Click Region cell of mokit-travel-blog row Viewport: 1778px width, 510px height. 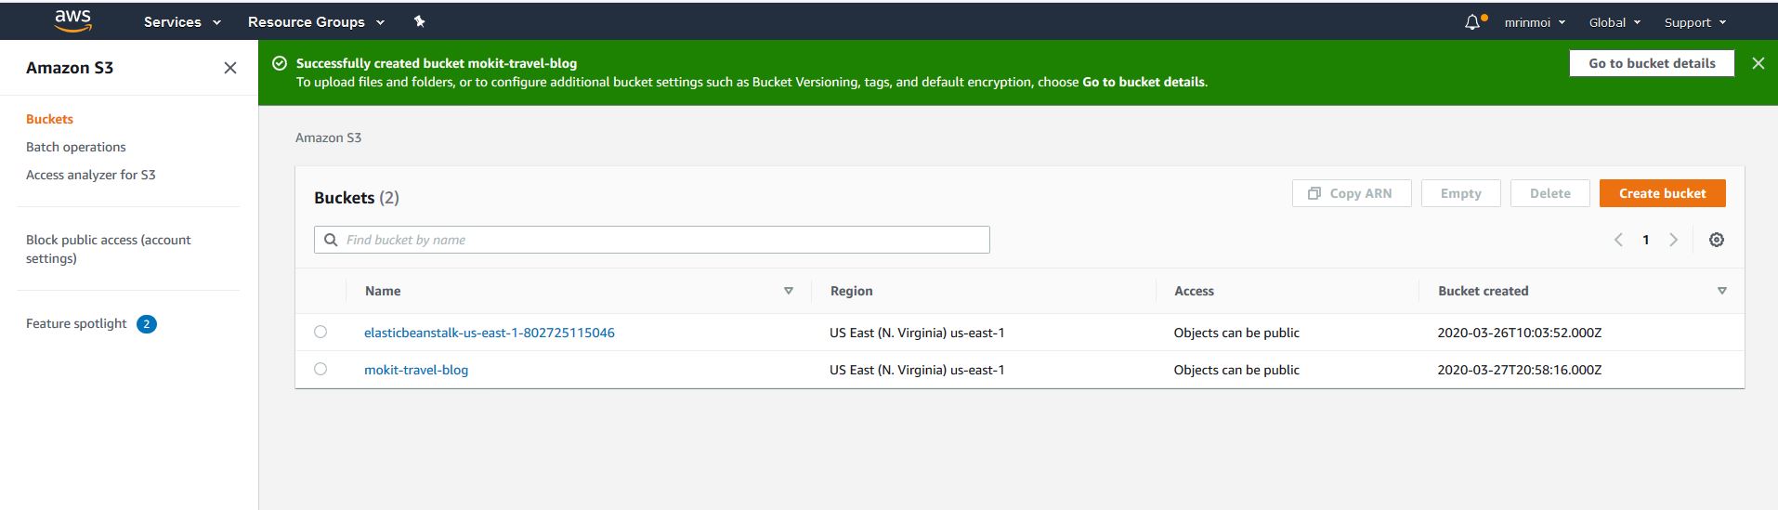click(917, 370)
